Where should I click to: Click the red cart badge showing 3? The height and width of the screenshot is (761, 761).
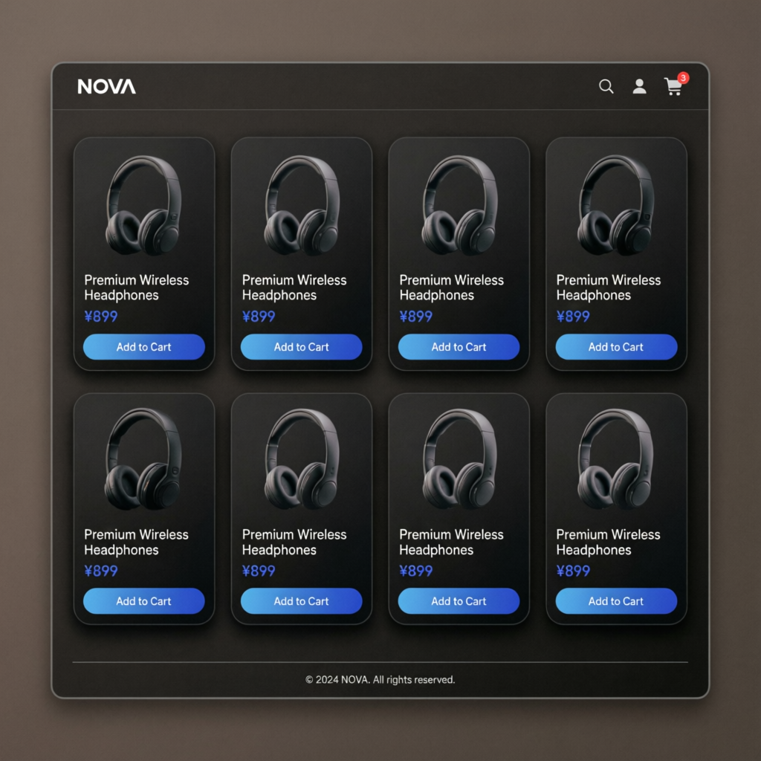[683, 78]
